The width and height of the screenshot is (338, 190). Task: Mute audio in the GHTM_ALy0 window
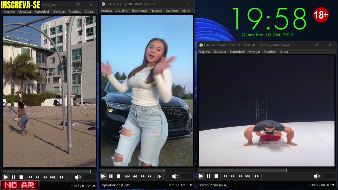coord(175,176)
